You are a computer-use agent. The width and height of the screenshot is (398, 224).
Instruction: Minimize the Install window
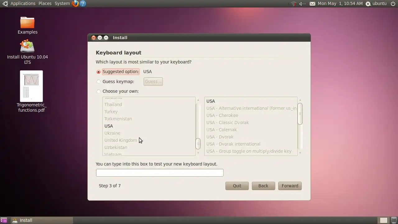[x=100, y=38]
